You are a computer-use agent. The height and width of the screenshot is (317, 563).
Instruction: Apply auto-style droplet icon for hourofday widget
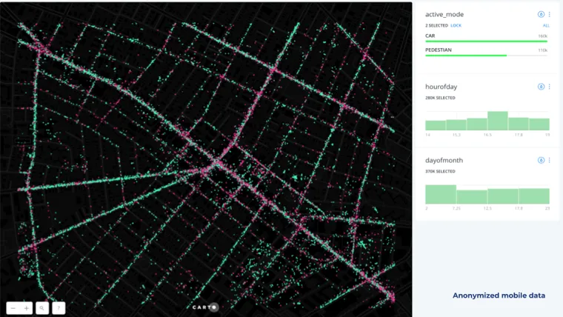pyautogui.click(x=541, y=87)
